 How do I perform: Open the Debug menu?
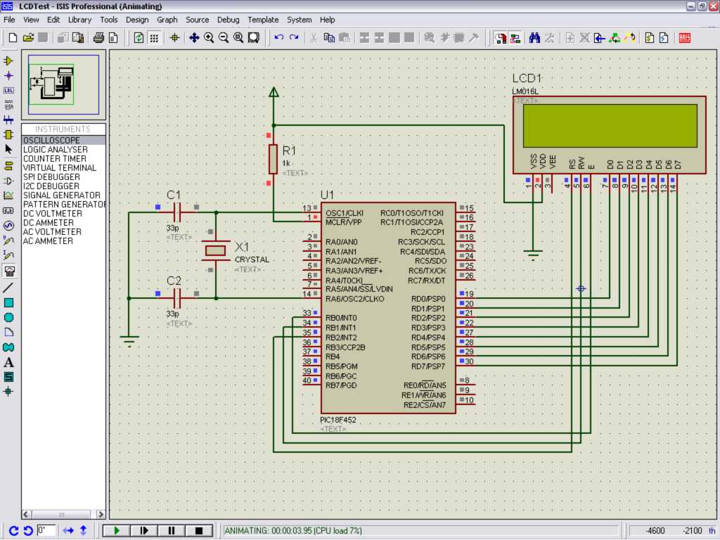(x=229, y=20)
